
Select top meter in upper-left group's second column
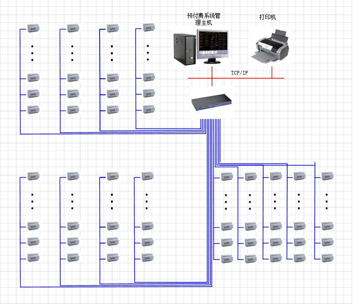click(x=73, y=28)
